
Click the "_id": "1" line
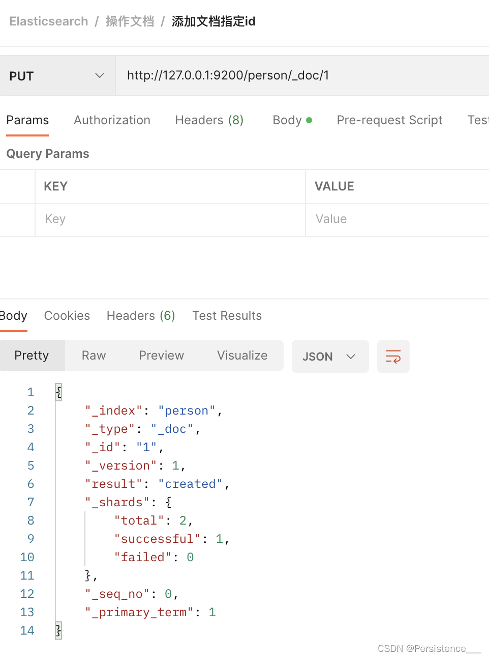tap(125, 447)
